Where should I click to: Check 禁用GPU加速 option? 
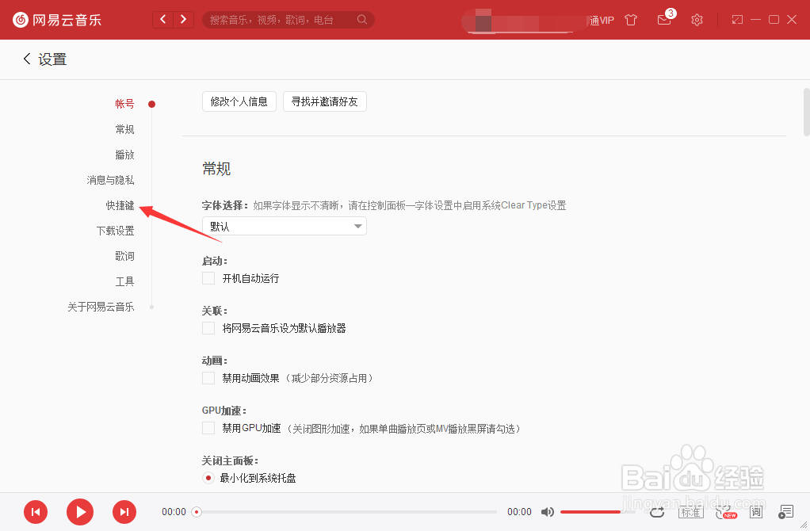click(x=208, y=428)
